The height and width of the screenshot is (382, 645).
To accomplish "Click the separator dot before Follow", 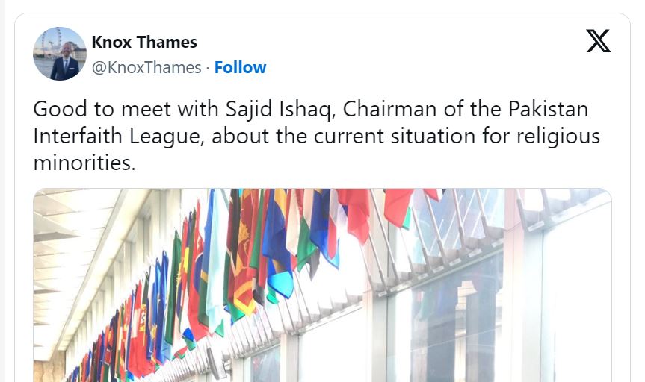I will [x=208, y=67].
